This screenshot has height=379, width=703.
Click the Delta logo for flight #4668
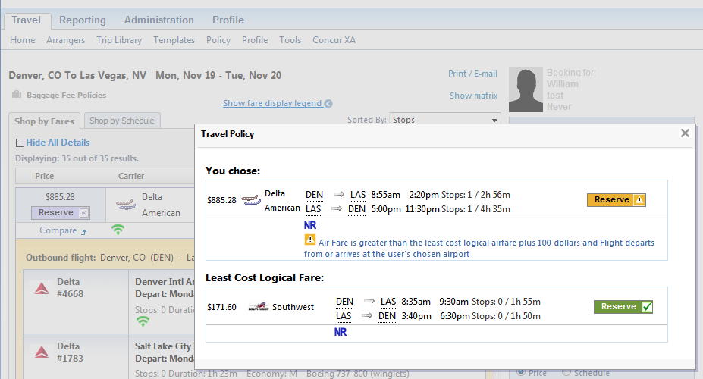pyautogui.click(x=42, y=288)
